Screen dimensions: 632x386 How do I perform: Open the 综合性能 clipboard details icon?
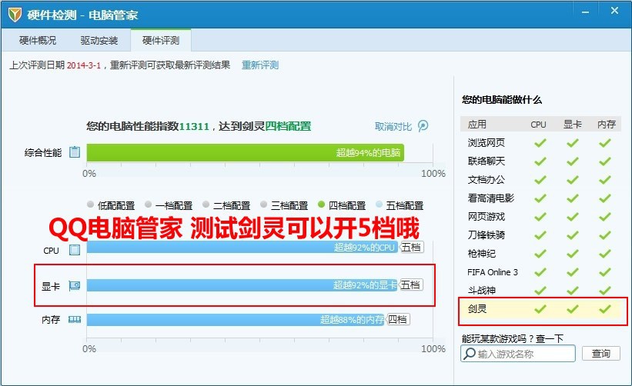(75, 152)
